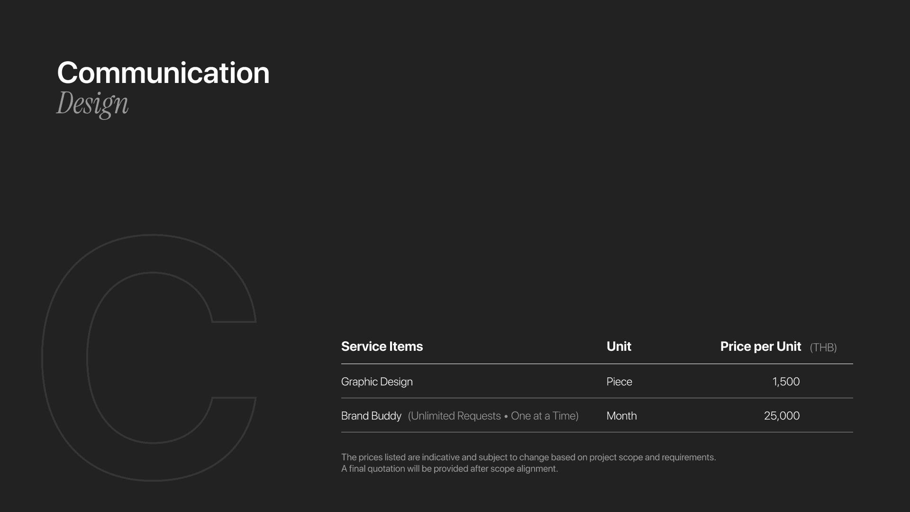Screen dimensions: 910x512
Task: Click the Service Items column header
Action: click(382, 347)
